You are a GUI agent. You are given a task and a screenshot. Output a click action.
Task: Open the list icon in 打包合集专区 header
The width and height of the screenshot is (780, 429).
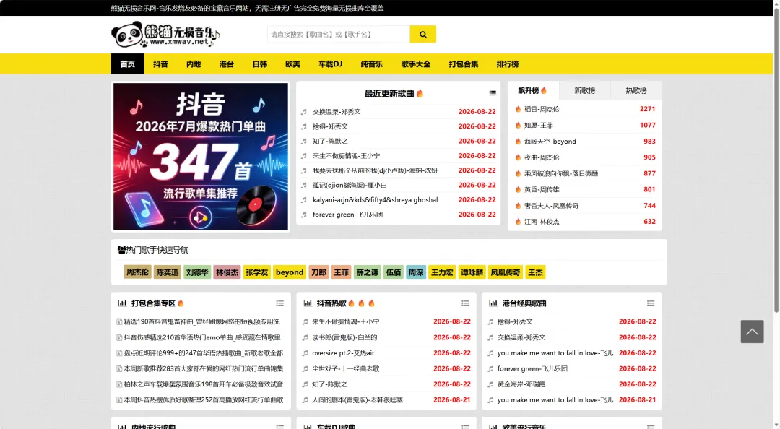click(x=280, y=303)
